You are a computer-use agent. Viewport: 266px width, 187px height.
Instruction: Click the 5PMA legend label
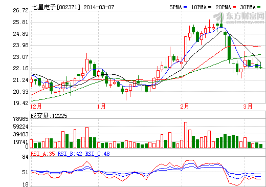175,7
